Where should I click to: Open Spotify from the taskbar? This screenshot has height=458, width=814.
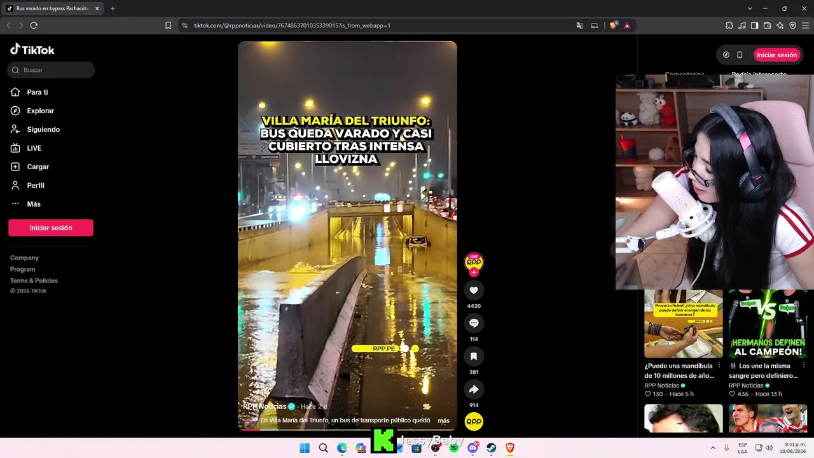(454, 448)
